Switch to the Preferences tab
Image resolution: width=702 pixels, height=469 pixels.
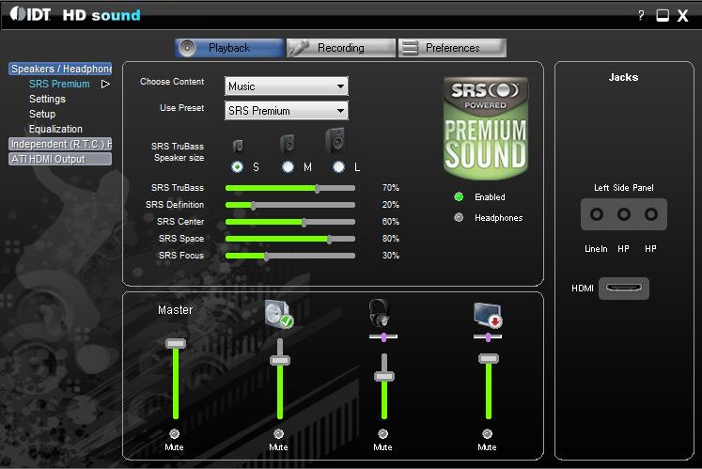453,48
